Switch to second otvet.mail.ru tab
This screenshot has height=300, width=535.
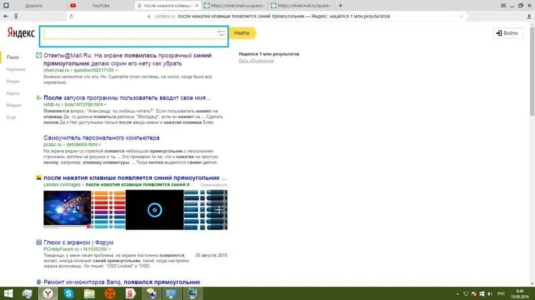tap(302, 5)
